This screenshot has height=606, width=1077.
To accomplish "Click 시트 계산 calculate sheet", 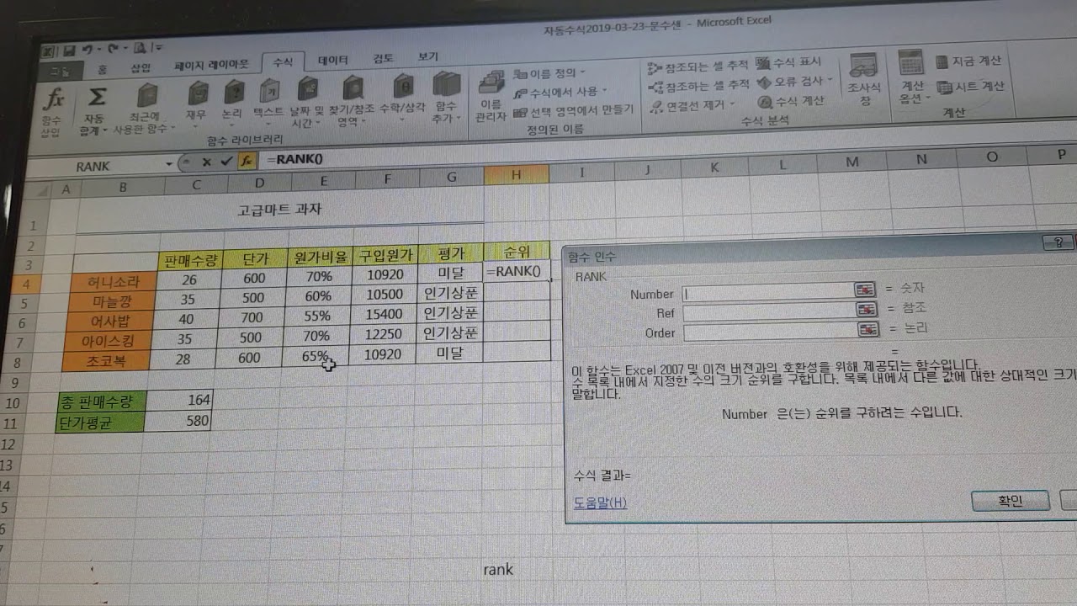I will click(970, 86).
